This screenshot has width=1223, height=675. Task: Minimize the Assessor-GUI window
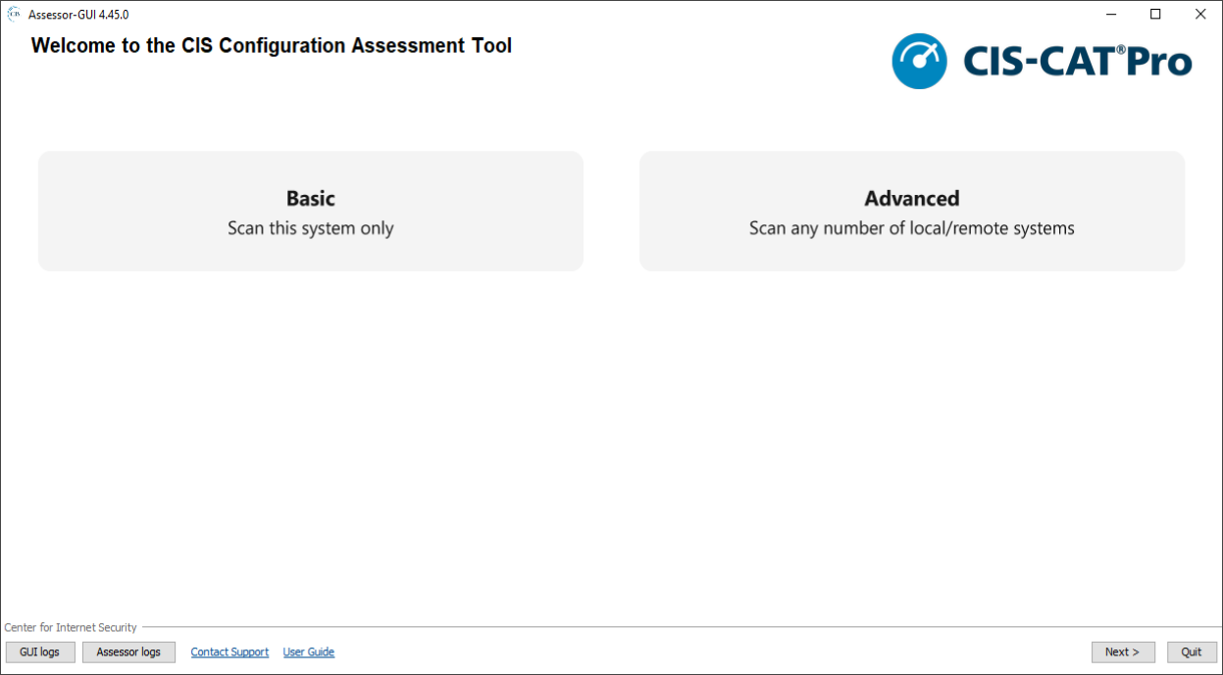pos(1112,14)
